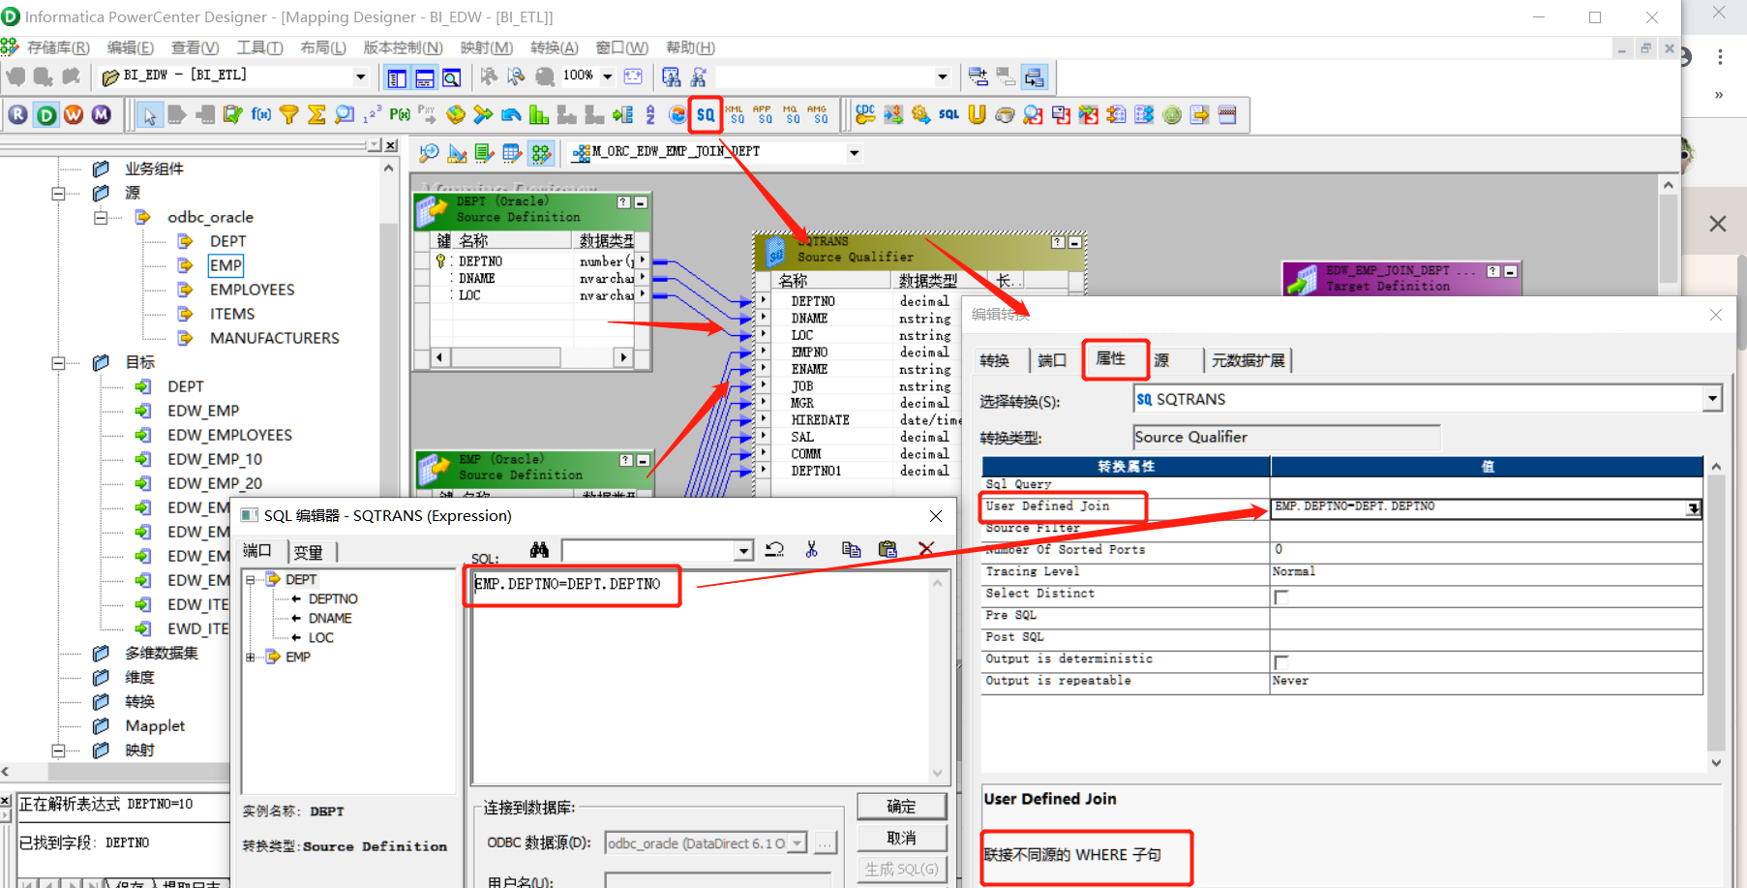Open the 映射(M) menu
Viewport: 1747px width, 888px height.
point(487,47)
